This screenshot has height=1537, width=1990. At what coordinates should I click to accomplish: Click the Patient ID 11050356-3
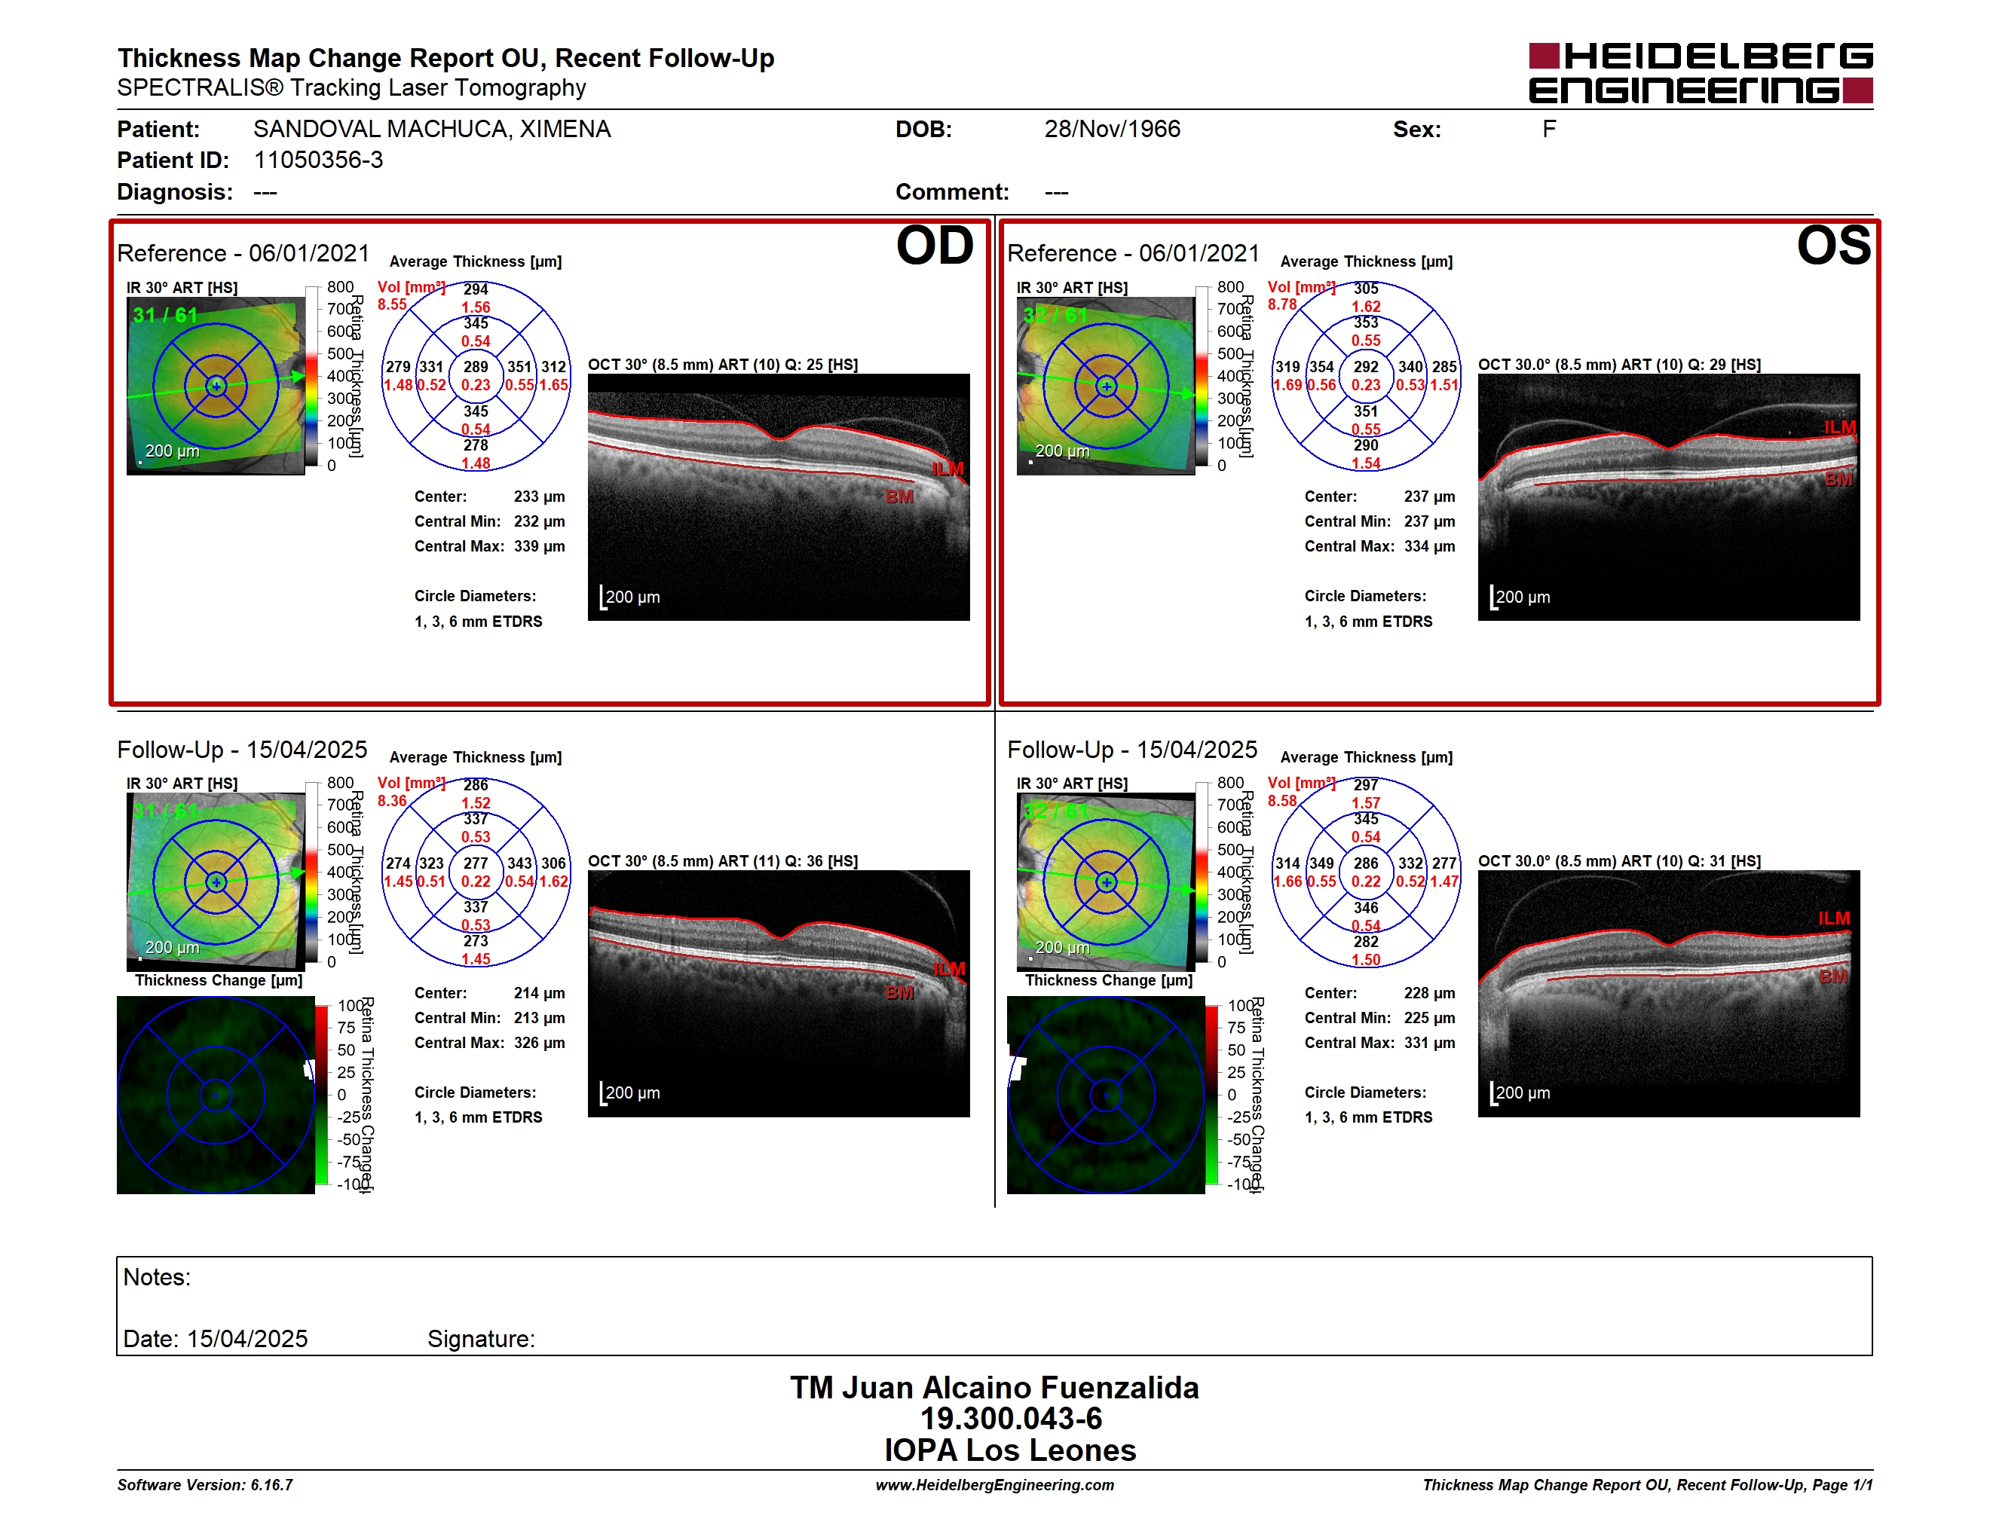click(318, 160)
